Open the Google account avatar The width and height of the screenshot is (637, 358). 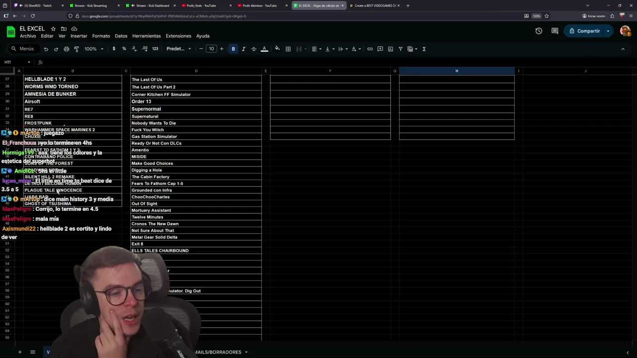[x=626, y=31]
